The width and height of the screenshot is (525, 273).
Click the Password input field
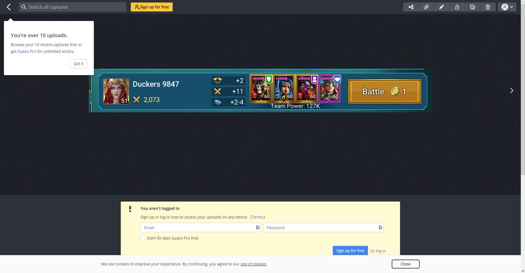tap(323, 227)
